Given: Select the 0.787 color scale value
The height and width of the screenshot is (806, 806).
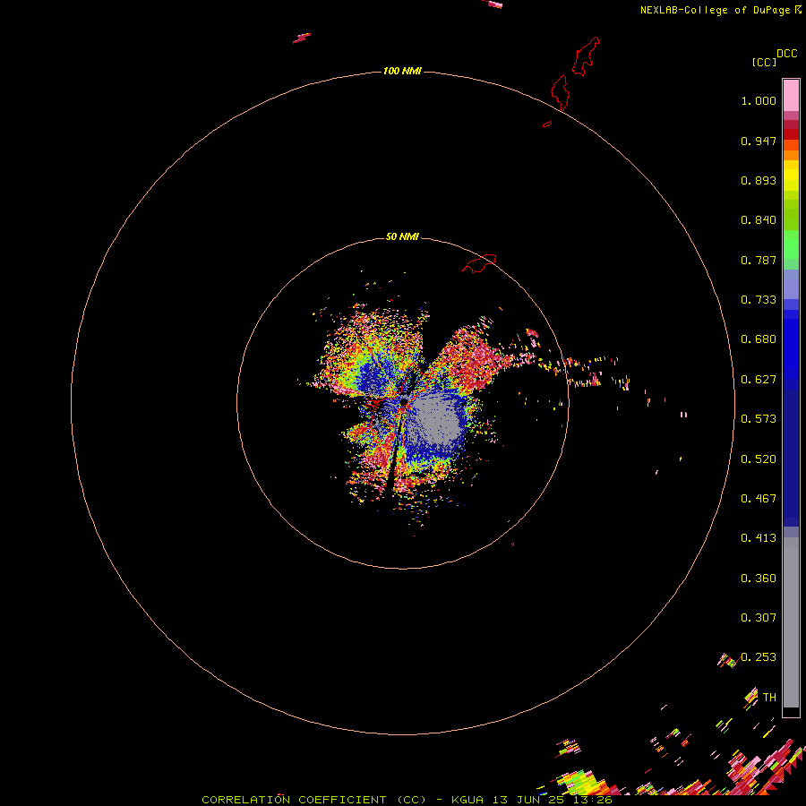Looking at the screenshot, I should coord(759,260).
